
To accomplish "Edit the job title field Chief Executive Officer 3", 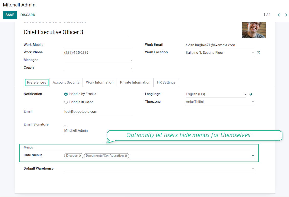I will coord(76,32).
